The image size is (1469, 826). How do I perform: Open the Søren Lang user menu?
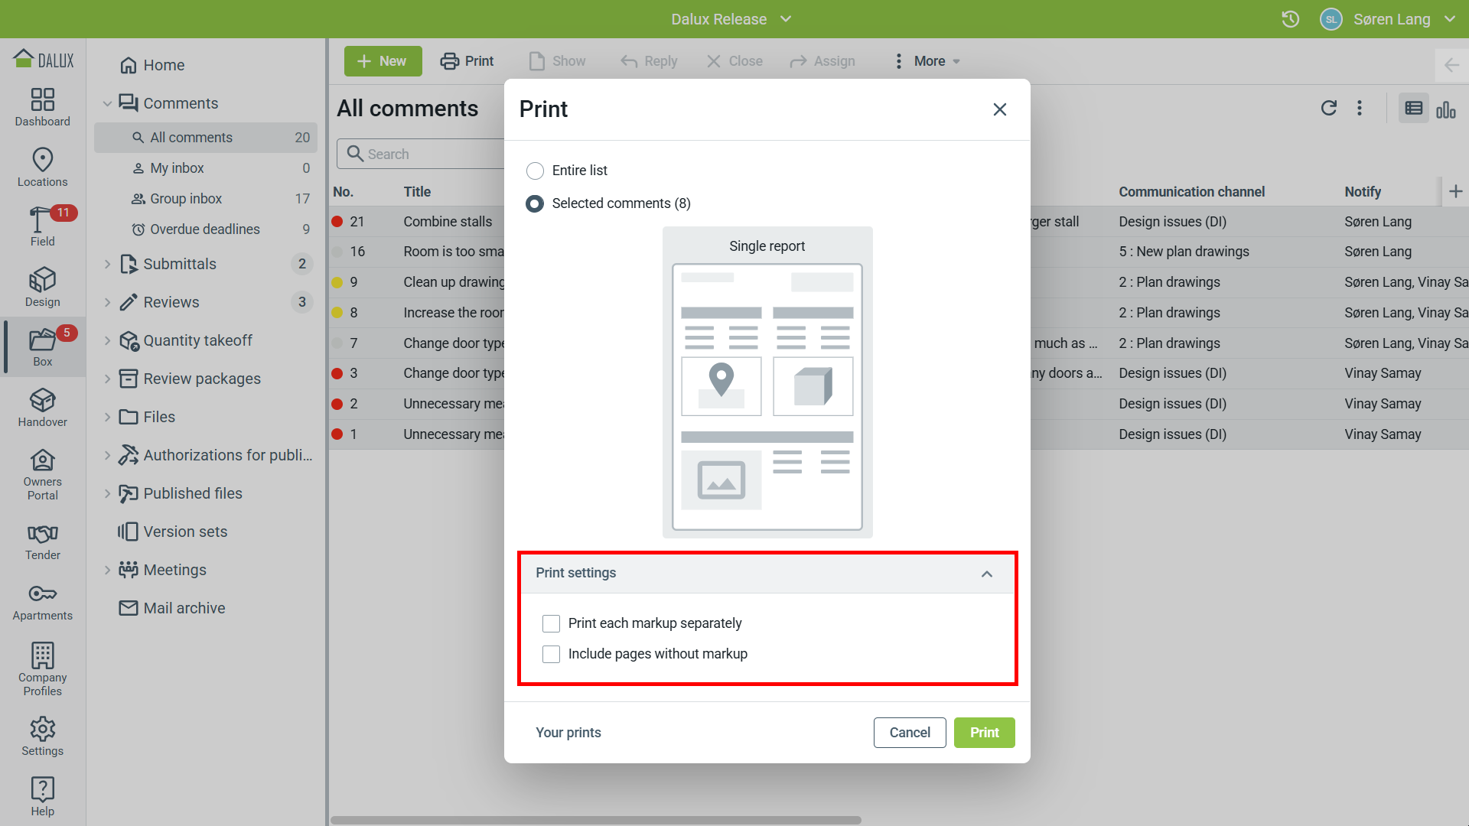1405,19
